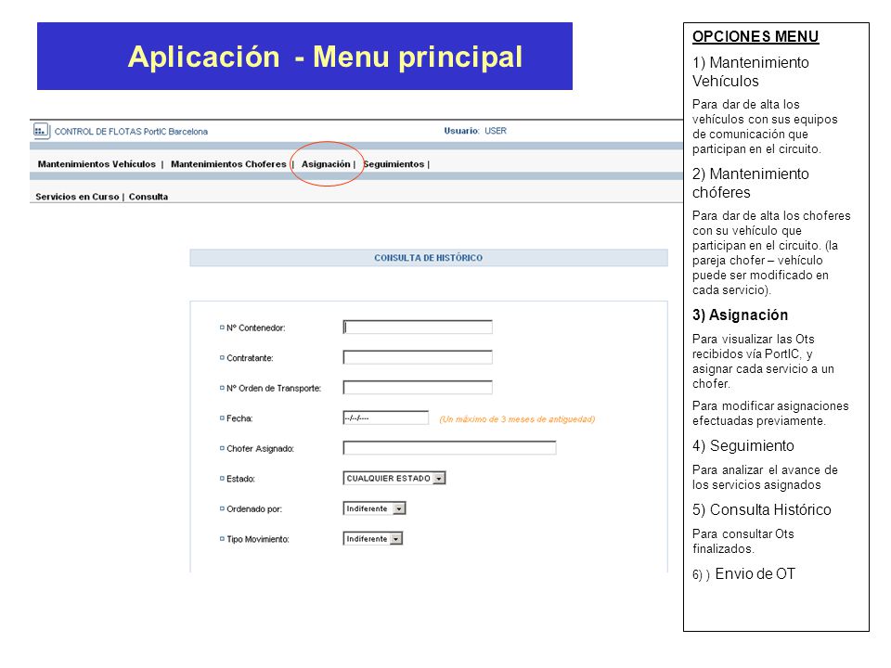Click the Control de Flotas app logo icon

tap(42, 131)
